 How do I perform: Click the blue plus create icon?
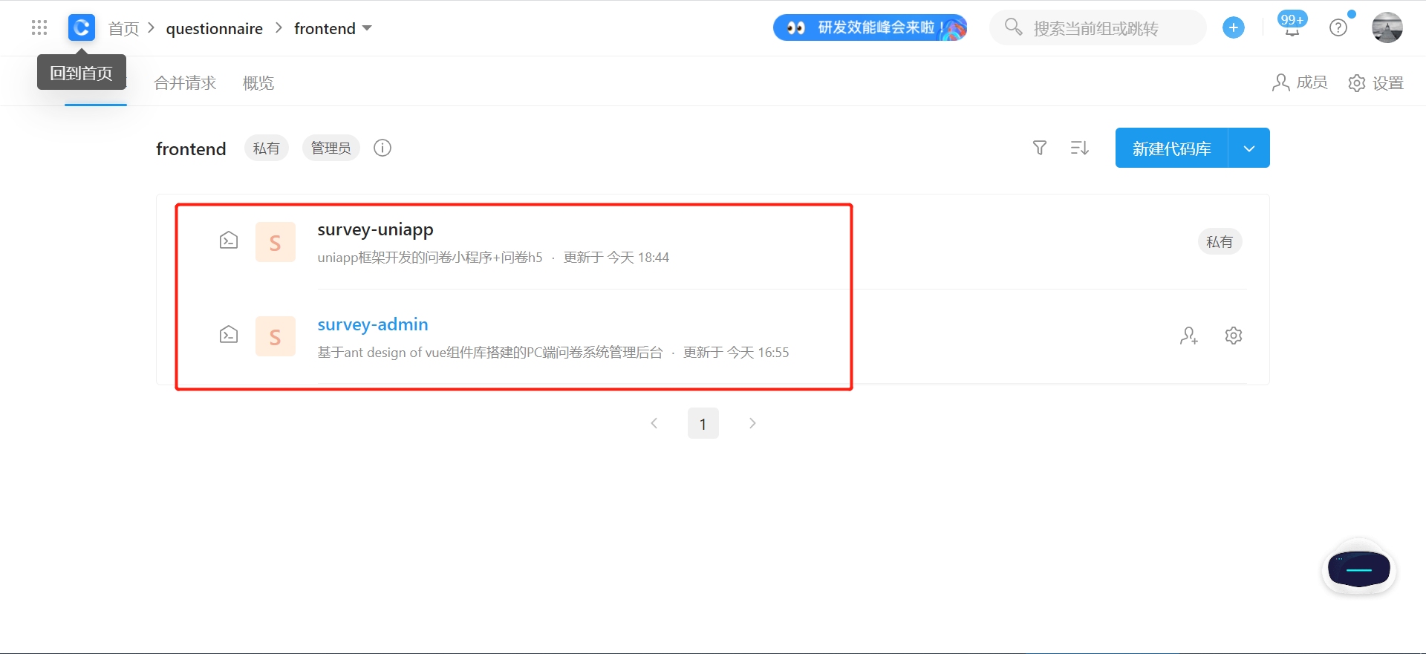click(x=1234, y=28)
